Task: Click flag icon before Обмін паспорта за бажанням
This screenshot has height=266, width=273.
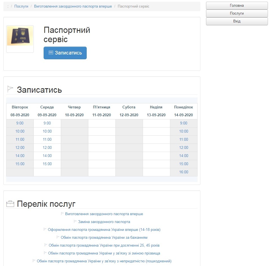Action: point(58,237)
